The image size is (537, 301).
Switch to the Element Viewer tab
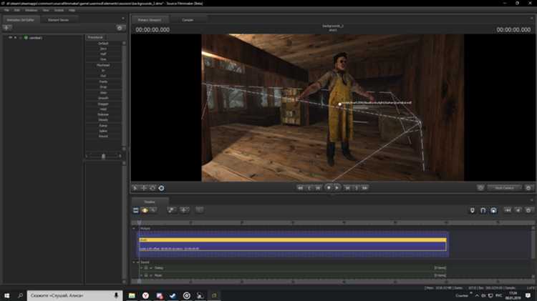click(x=58, y=20)
